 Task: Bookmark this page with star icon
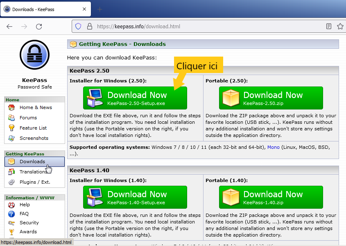pyautogui.click(x=340, y=26)
